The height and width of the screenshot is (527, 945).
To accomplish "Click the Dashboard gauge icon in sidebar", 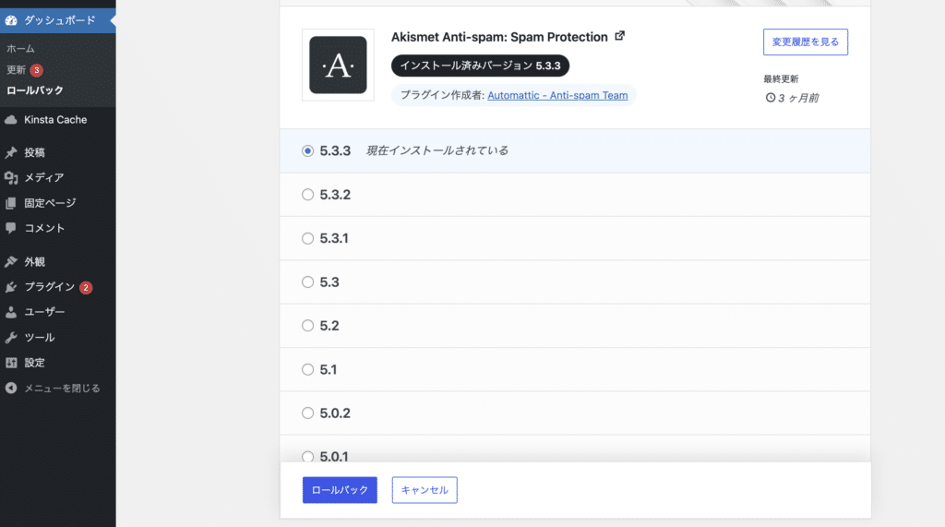I will 11,19.
